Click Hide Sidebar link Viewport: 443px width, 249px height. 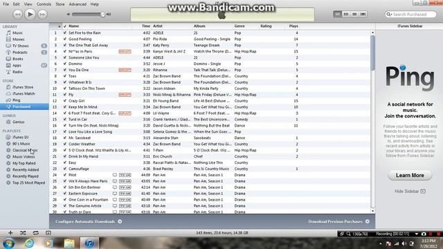(410, 191)
